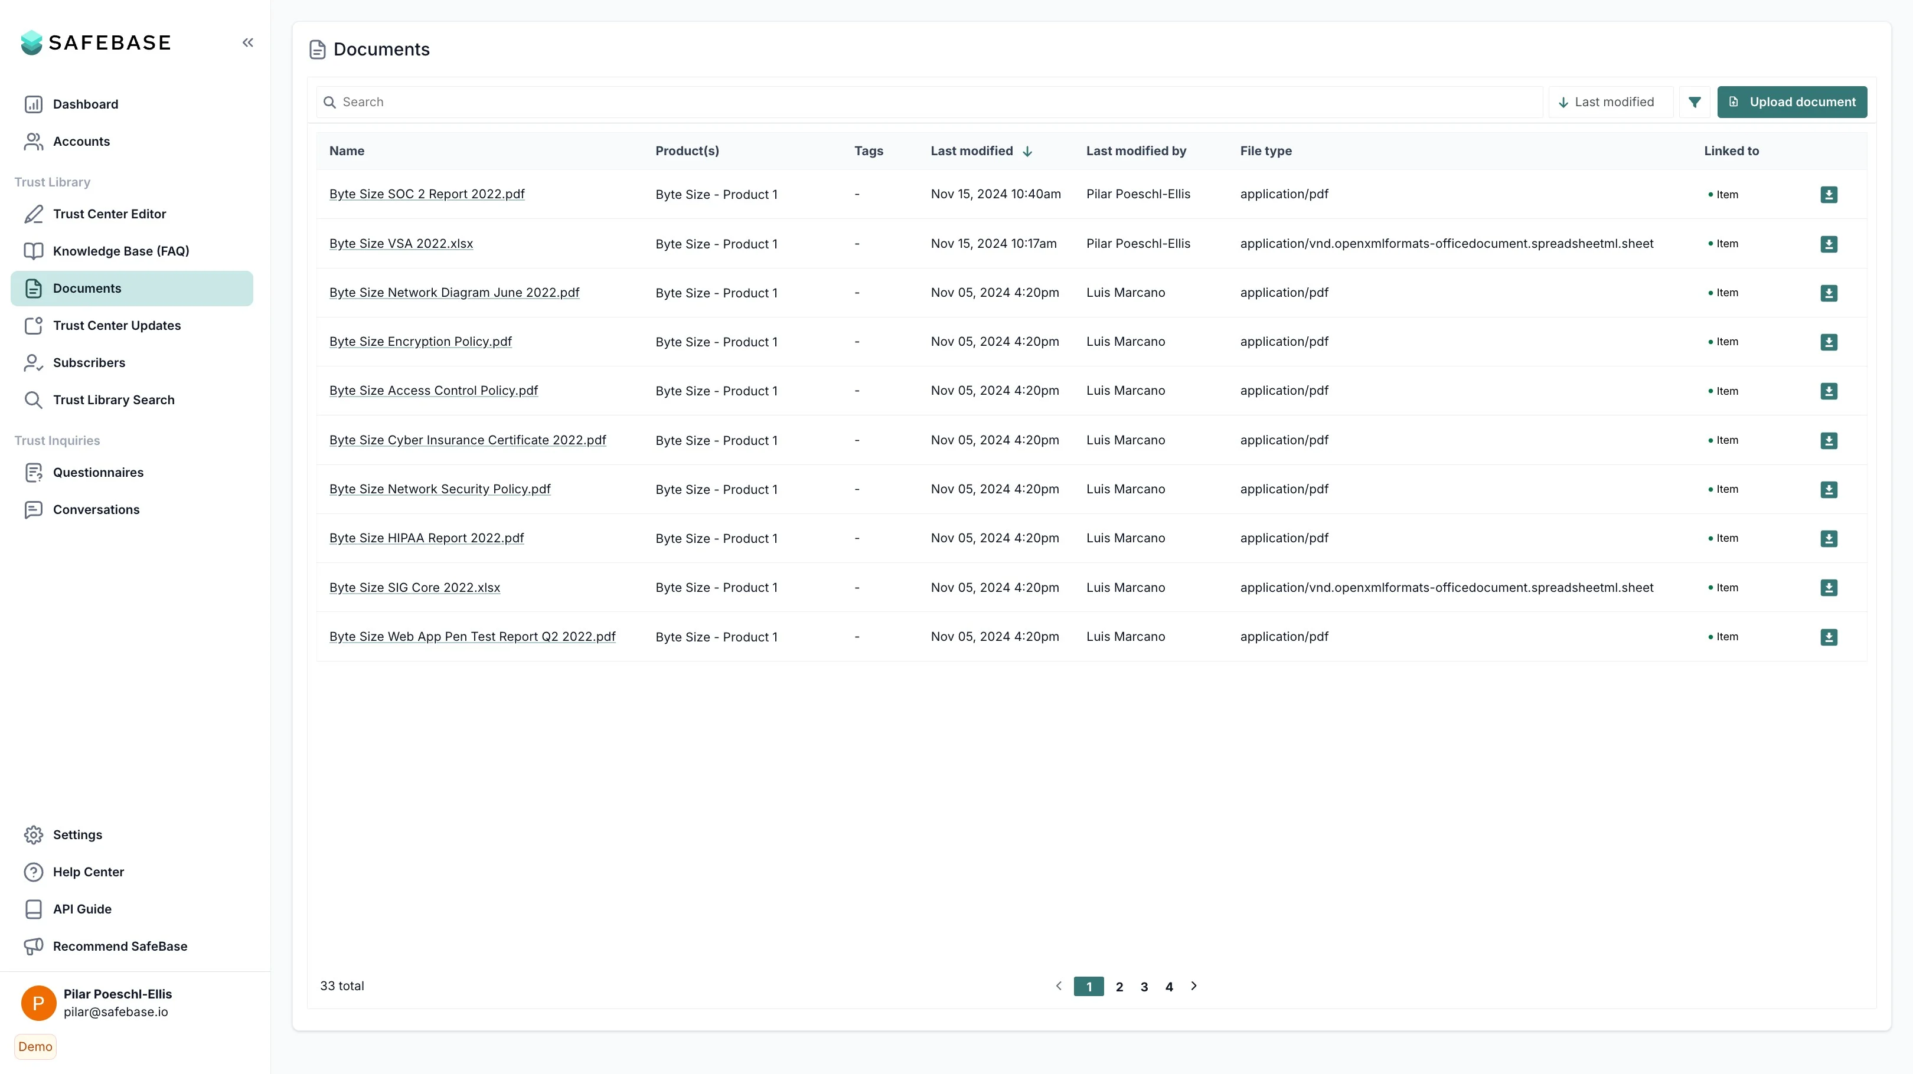Click download icon for Encryption Policy row

[x=1829, y=342]
